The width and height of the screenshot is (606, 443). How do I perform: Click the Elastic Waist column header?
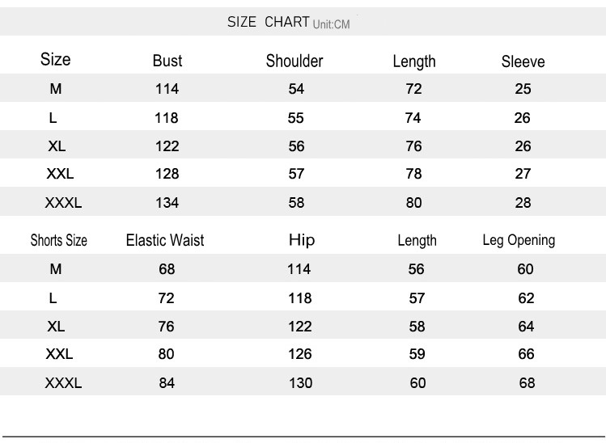point(165,240)
